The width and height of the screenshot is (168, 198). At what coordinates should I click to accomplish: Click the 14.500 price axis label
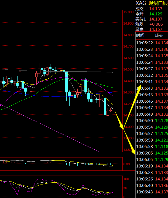128,69
